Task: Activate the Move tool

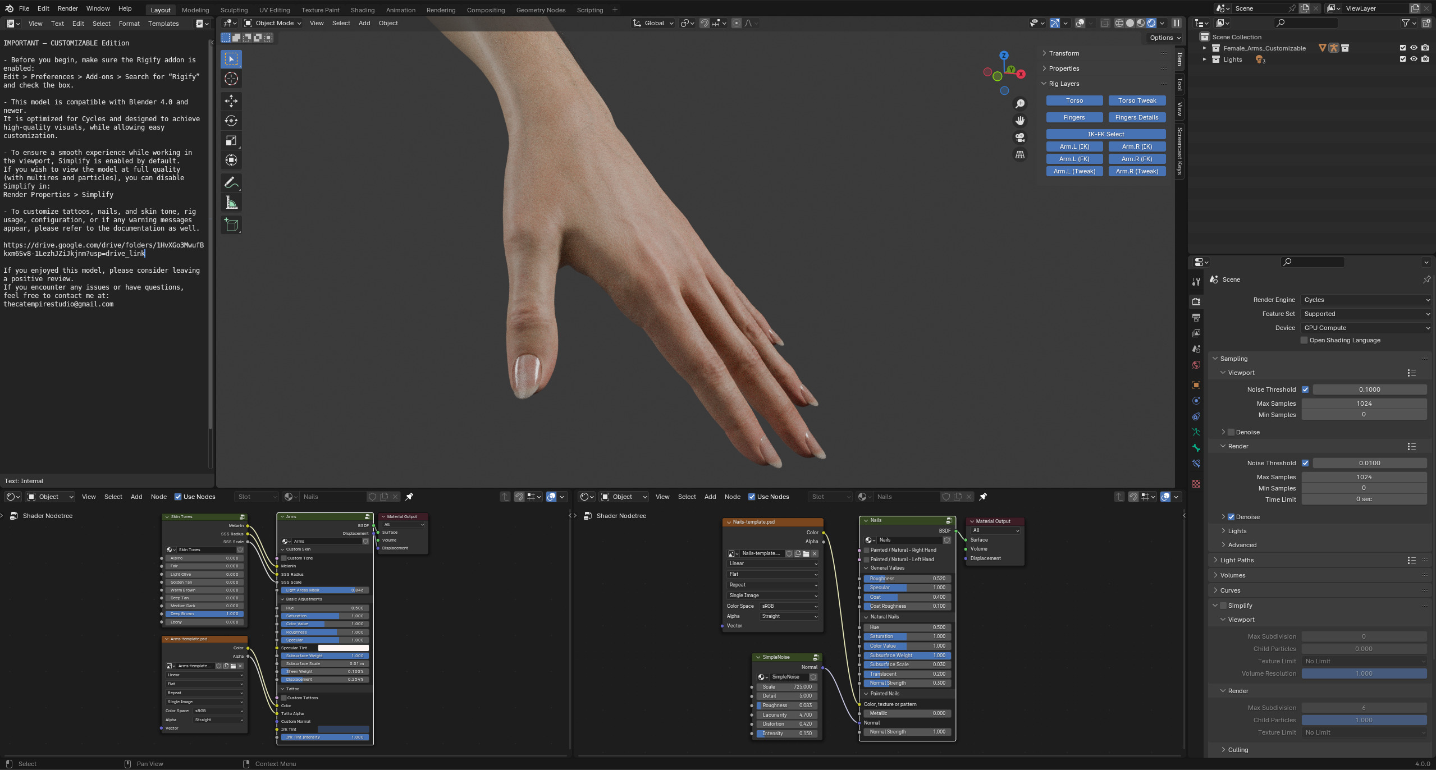Action: coord(231,101)
